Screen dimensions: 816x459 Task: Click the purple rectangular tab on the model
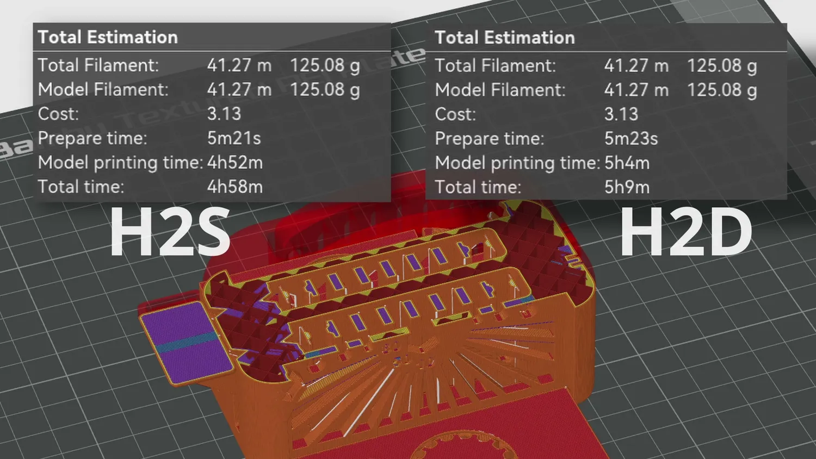[x=186, y=342]
